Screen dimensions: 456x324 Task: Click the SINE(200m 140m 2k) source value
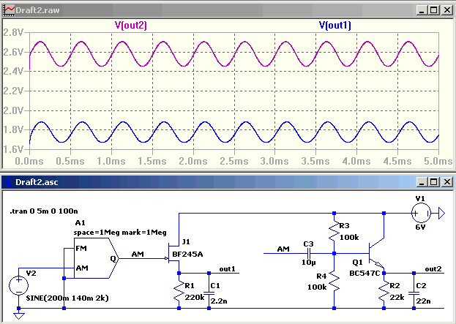67,298
